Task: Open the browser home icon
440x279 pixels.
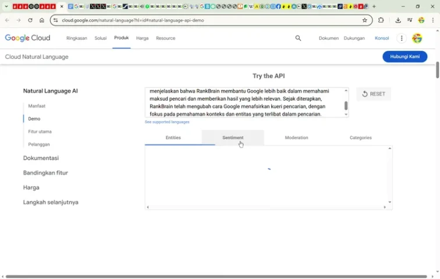Action: click(x=42, y=20)
